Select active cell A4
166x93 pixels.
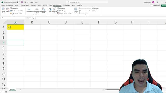pyautogui.click(x=15, y=43)
